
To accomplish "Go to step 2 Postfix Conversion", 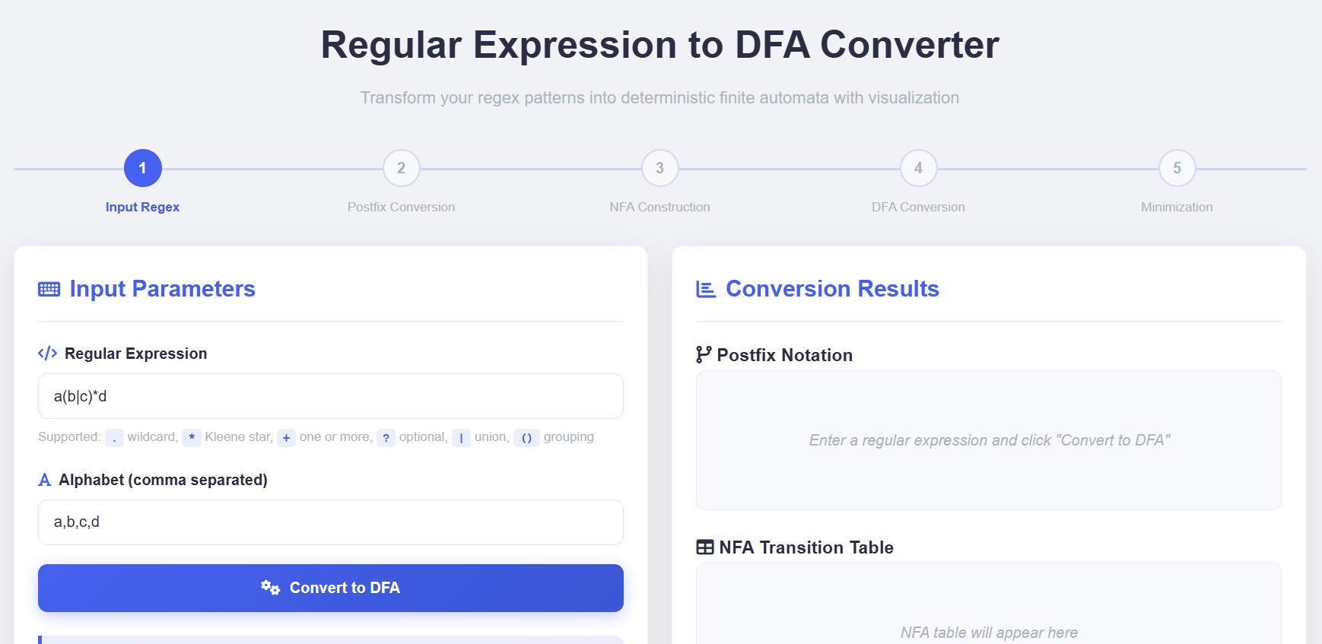I will click(401, 168).
